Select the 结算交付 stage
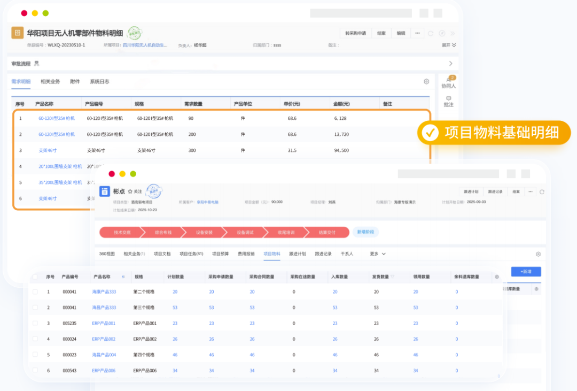 pyautogui.click(x=327, y=232)
